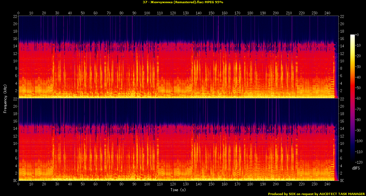Click the 150 tick on the top time axis
The height and width of the screenshot is (196, 366).
211,13
